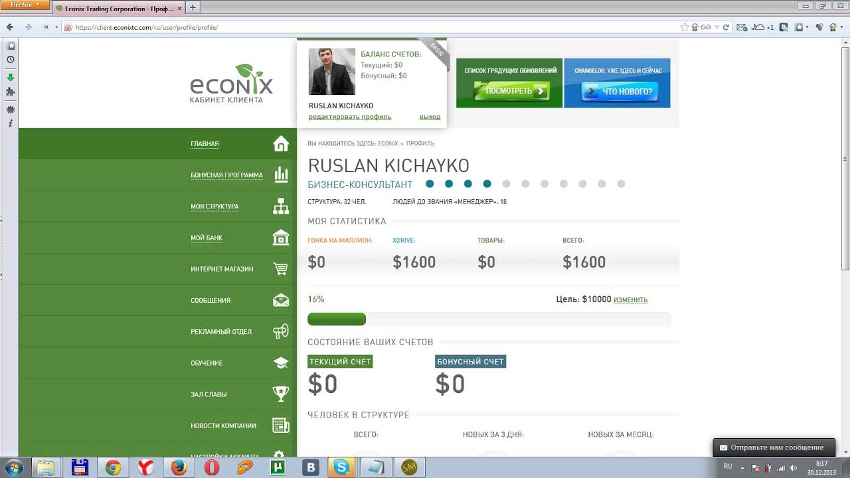This screenshot has height=478, width=850.
Task: Open the Сообщения menu item
Action: tap(211, 300)
